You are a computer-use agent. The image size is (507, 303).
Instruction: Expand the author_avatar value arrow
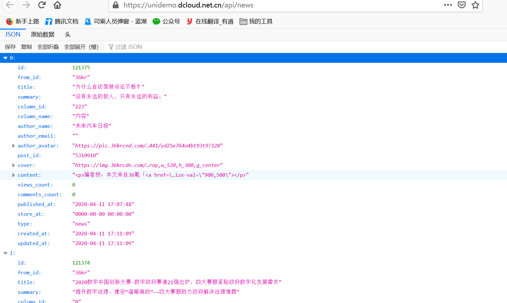tap(13, 145)
